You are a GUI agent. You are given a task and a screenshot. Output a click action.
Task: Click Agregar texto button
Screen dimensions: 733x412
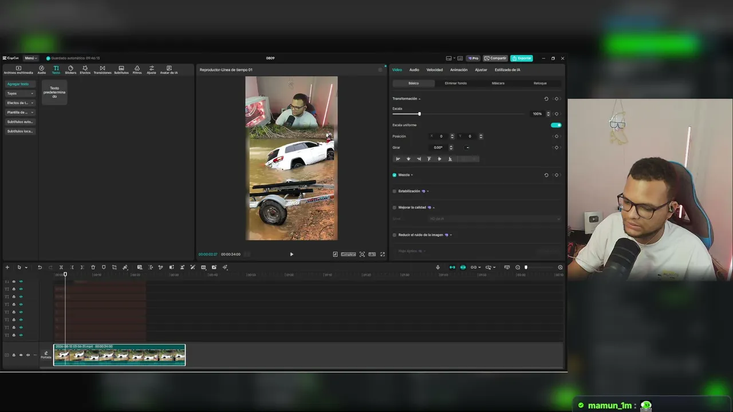[x=20, y=84]
